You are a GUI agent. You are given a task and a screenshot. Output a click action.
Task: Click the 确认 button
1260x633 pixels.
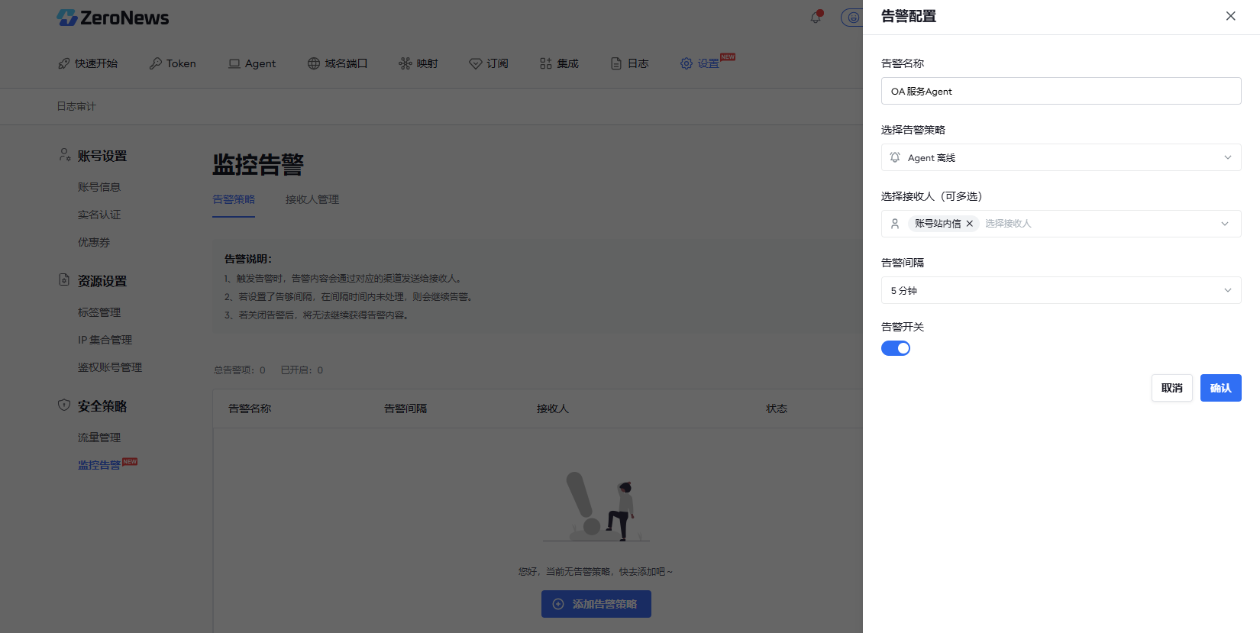coord(1220,388)
